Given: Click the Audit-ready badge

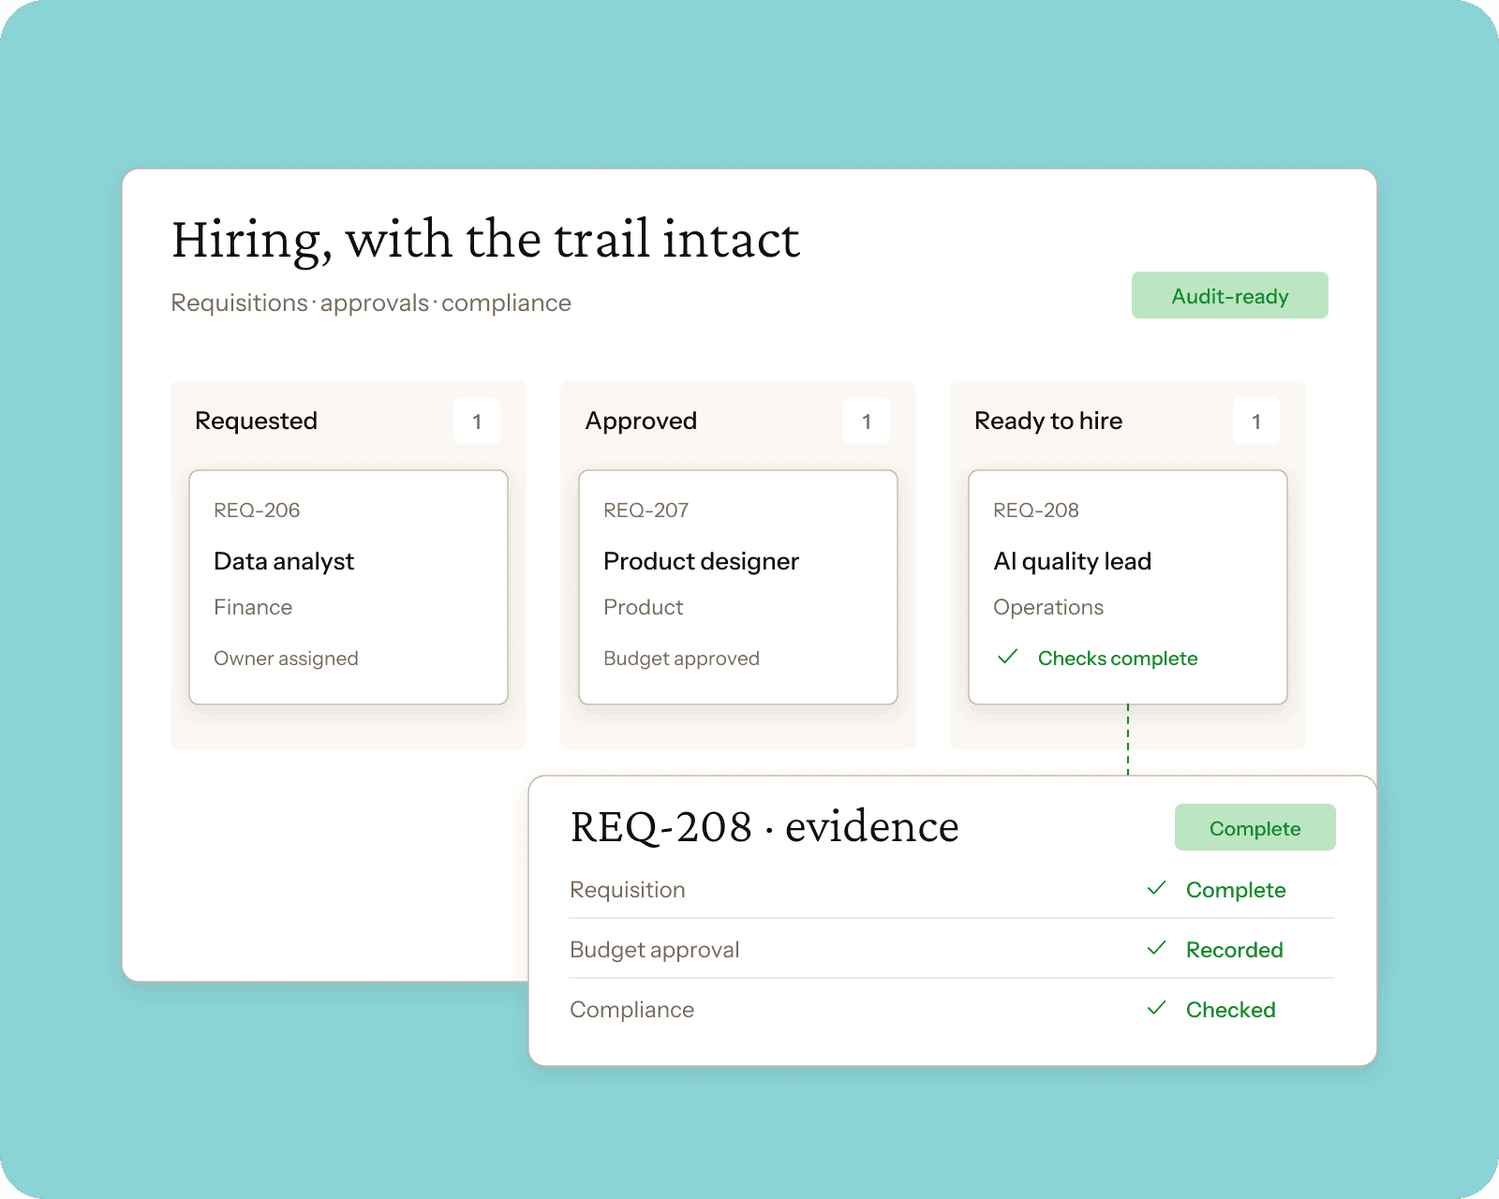Looking at the screenshot, I should pyautogui.click(x=1229, y=295).
